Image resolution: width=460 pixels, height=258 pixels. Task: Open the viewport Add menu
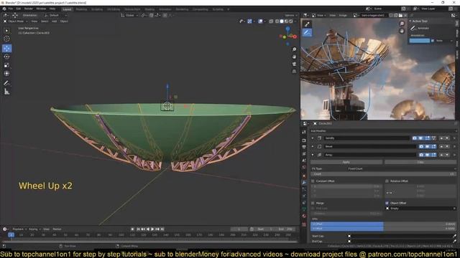[x=55, y=21]
